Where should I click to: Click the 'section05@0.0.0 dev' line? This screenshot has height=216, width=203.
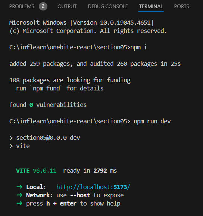point(48,138)
